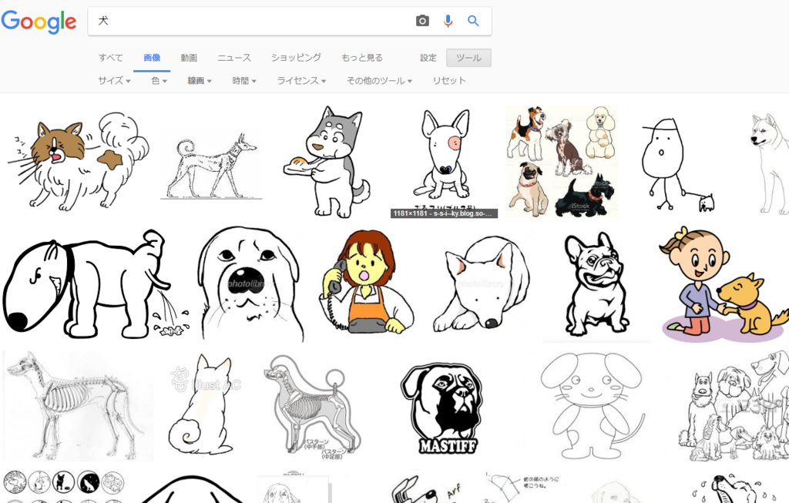Click リセット to clear filters
This screenshot has width=789, height=503.
point(449,80)
